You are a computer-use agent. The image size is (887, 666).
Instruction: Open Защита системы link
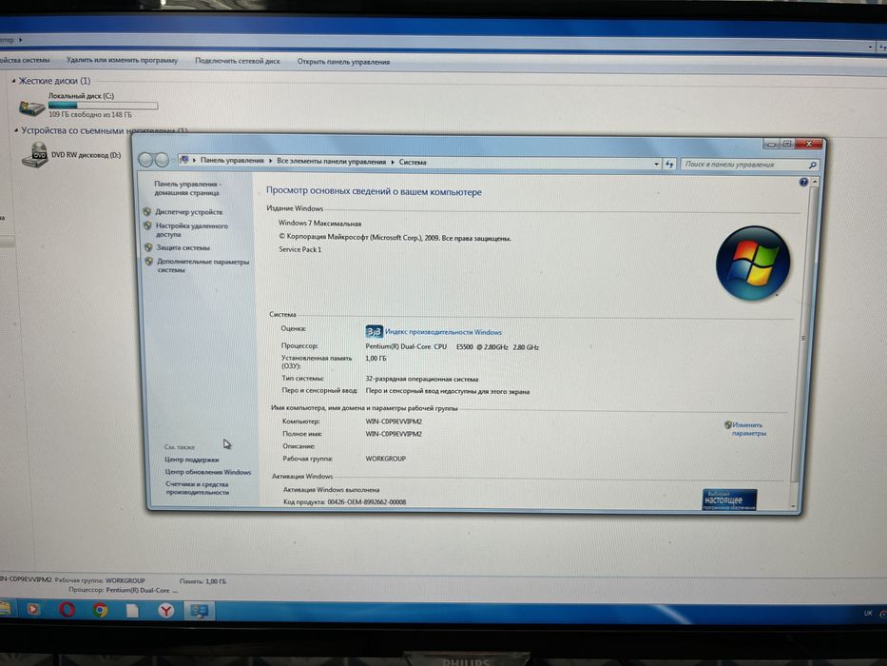click(183, 247)
